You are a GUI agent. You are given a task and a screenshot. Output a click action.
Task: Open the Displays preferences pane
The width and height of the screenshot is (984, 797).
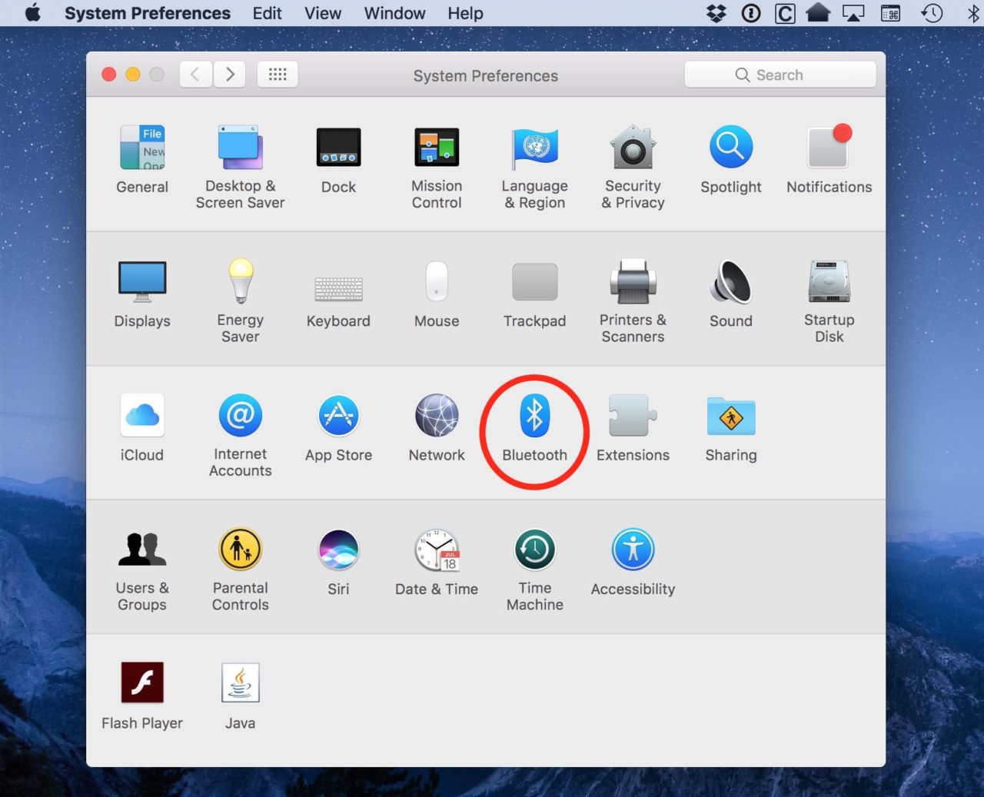click(x=142, y=294)
